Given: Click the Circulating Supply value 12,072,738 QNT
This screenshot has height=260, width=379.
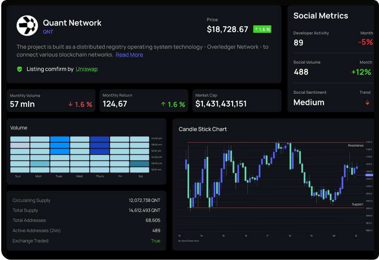Looking at the screenshot, I should 144,201.
